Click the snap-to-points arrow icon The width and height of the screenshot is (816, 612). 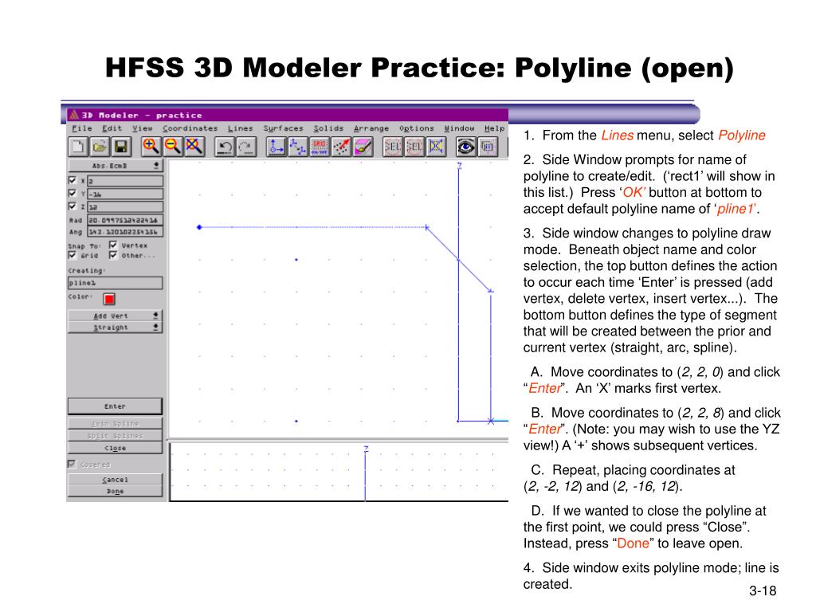click(341, 147)
